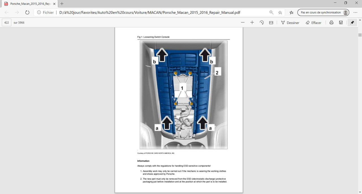362x194 pixels.
Task: Save the PDF document
Action: click(x=341, y=23)
